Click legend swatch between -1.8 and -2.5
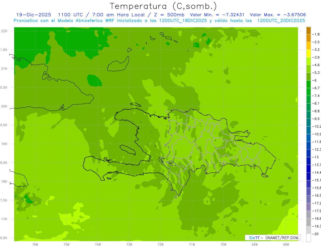 click(308, 38)
